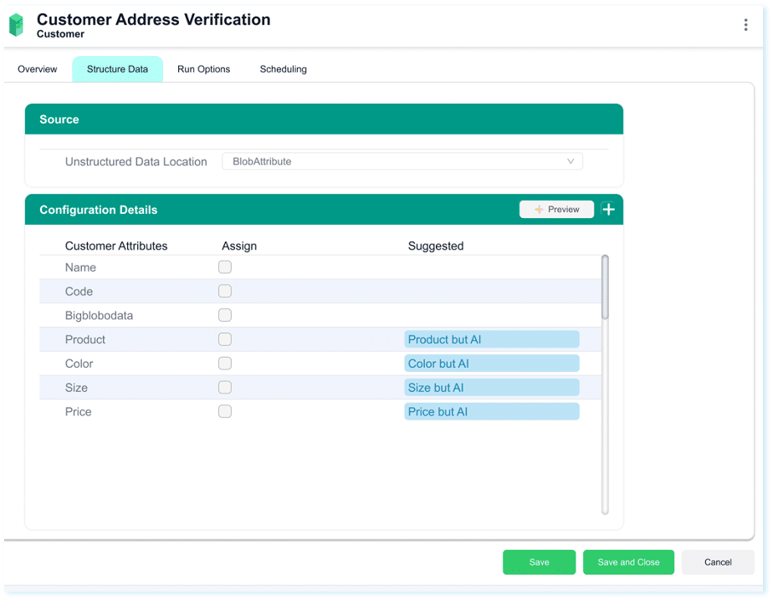Enable the Assign checkbox for Product
The width and height of the screenshot is (773, 600).
coord(225,339)
